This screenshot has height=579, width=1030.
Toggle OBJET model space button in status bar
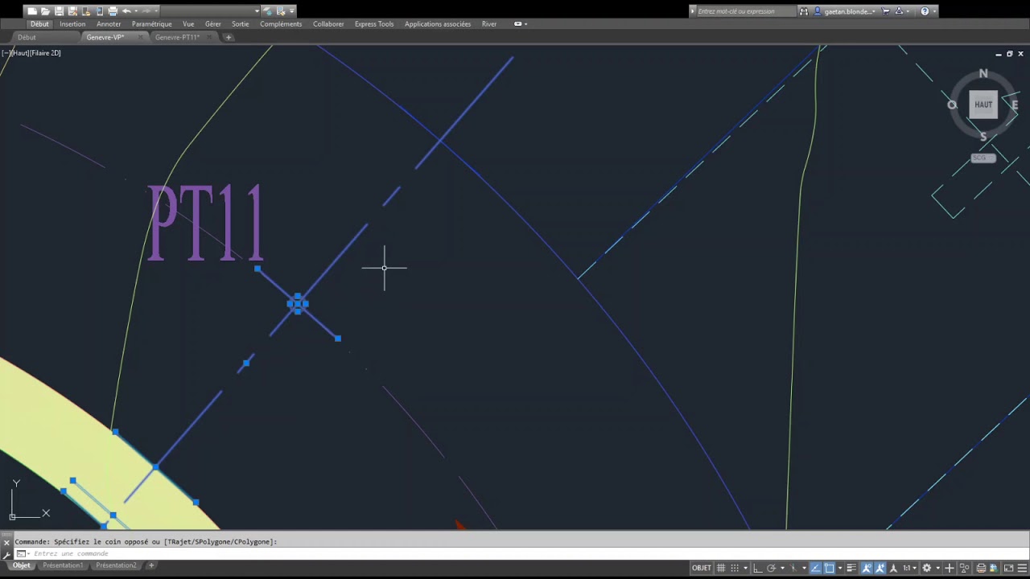(702, 568)
